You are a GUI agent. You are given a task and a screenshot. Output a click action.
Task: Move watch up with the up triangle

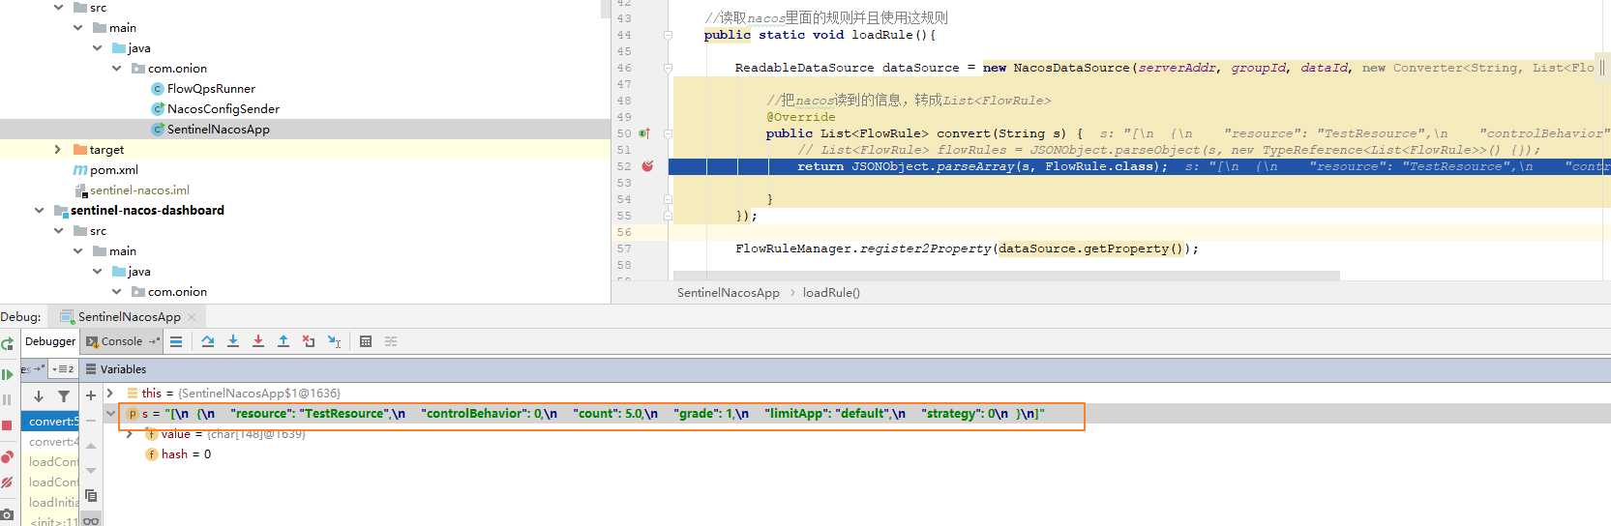tap(91, 446)
